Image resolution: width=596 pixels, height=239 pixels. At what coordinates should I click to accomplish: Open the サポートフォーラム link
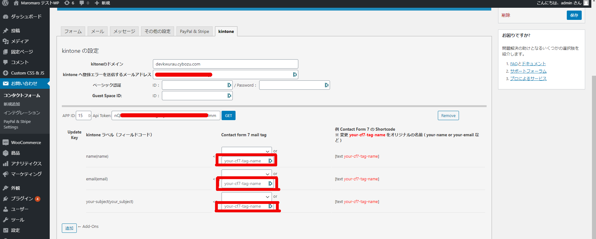click(x=528, y=71)
